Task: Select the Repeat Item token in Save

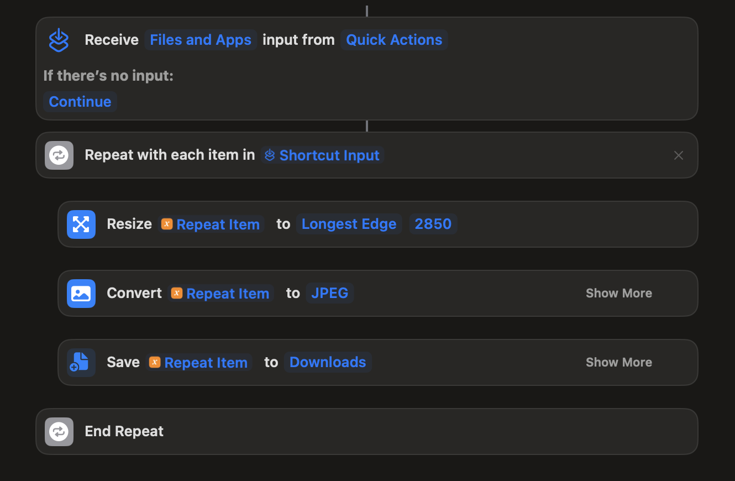Action: [x=198, y=362]
